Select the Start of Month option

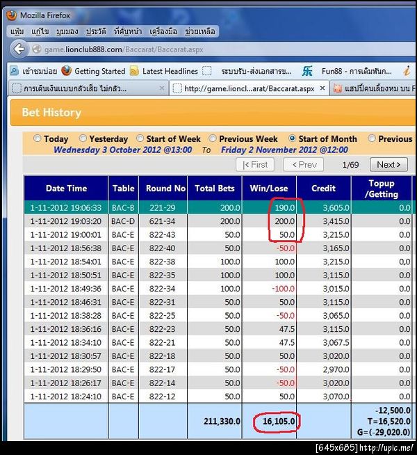292,138
